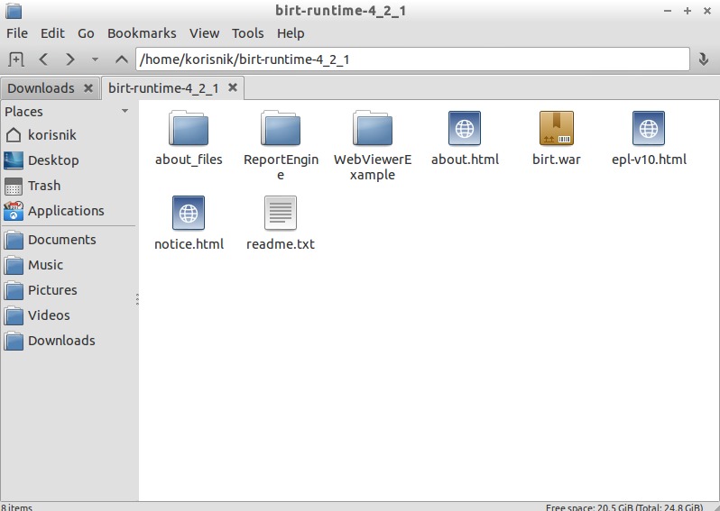
Task: Select the about_files folder
Action: (189, 139)
